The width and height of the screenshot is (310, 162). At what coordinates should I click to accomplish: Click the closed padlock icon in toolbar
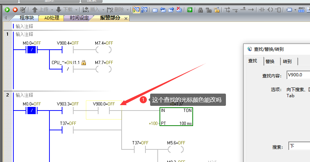(200, 10)
